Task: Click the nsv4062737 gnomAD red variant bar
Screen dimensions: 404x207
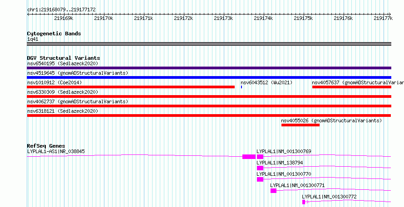Action: pyautogui.click(x=209, y=106)
